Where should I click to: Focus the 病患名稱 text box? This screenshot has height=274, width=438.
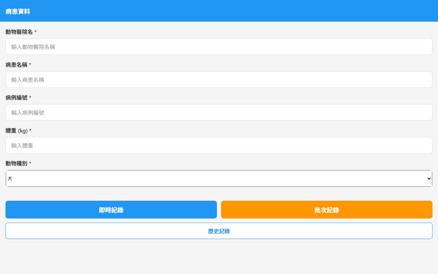click(x=219, y=79)
